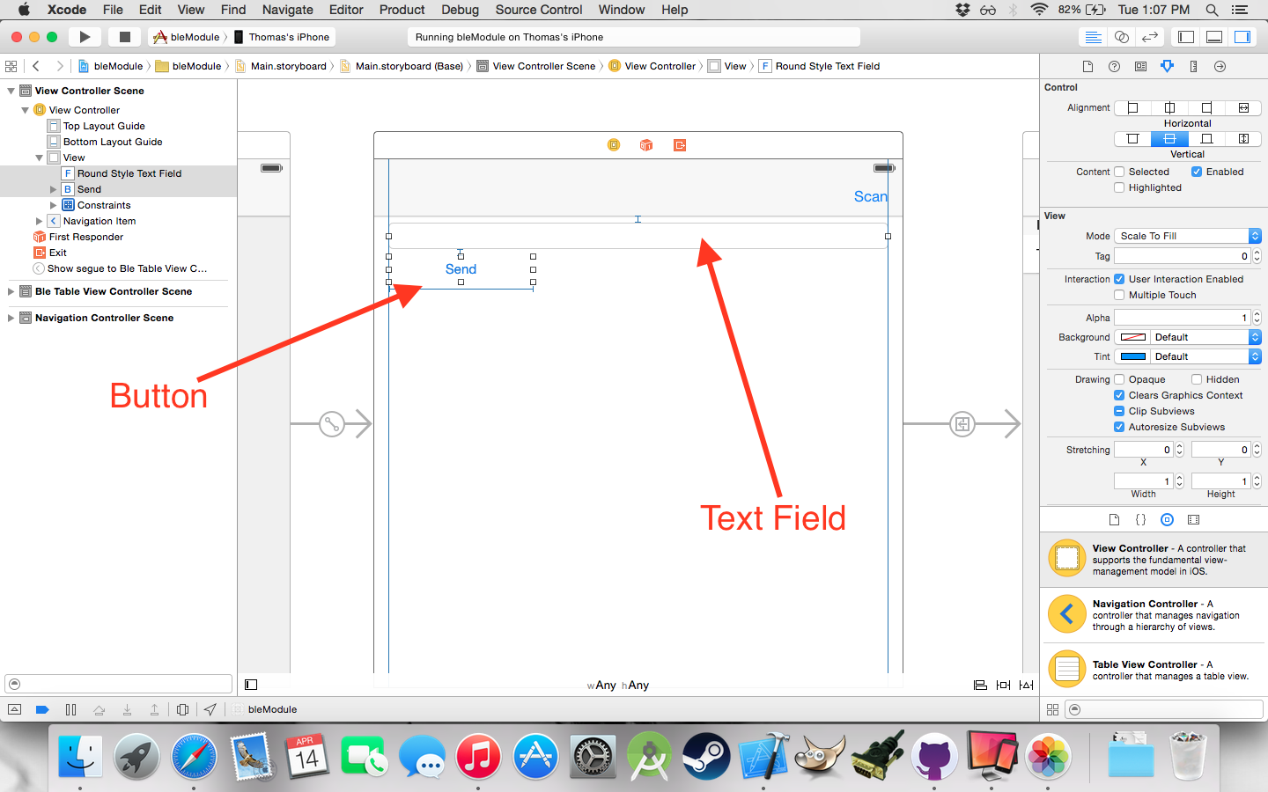Click the blue Tint color swatch
This screenshot has height=792, width=1268.
(x=1132, y=356)
